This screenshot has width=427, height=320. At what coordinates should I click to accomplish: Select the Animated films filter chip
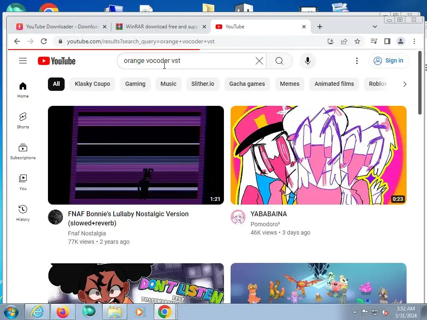(334, 84)
